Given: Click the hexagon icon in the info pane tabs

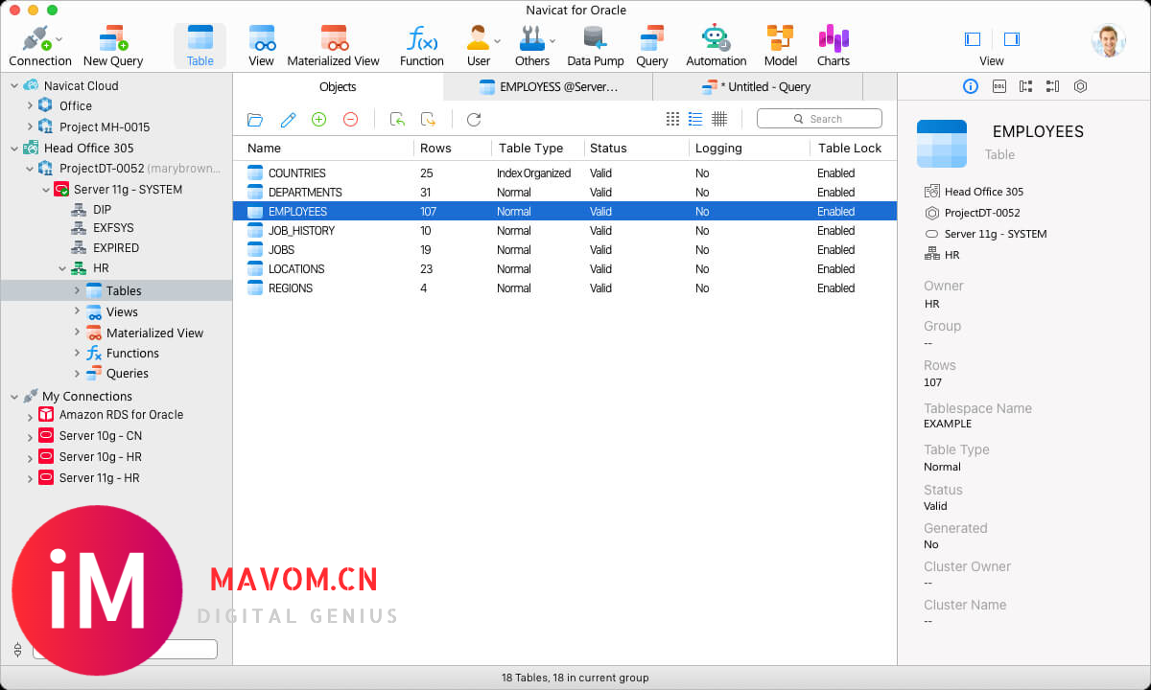Looking at the screenshot, I should pyautogui.click(x=1080, y=86).
